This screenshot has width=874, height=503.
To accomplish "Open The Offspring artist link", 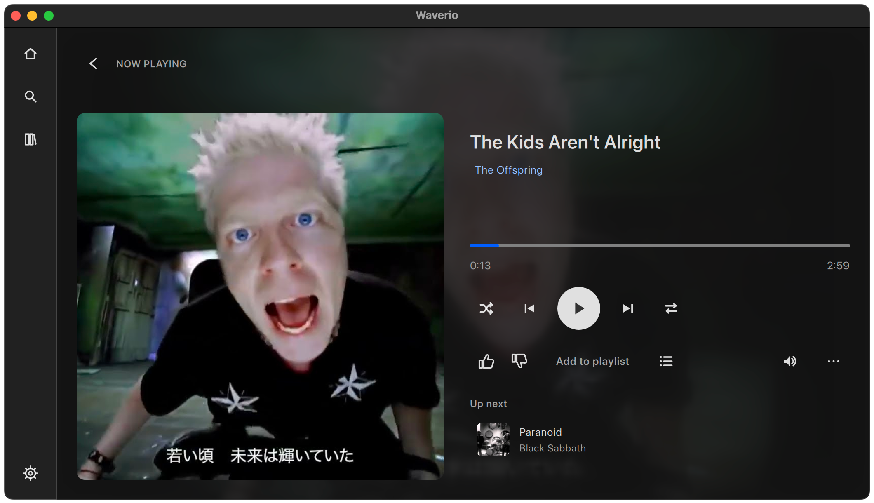I will coord(509,170).
